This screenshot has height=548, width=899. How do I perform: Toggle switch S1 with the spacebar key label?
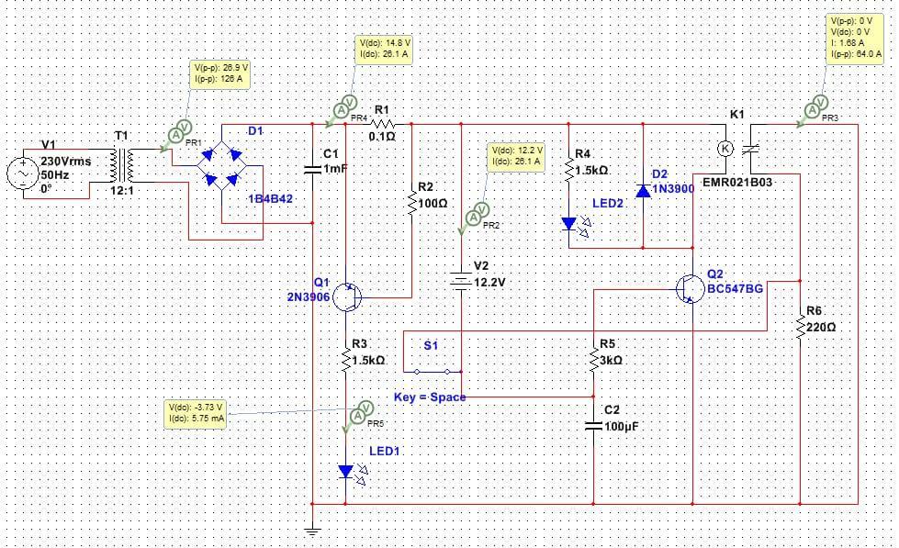pos(432,373)
